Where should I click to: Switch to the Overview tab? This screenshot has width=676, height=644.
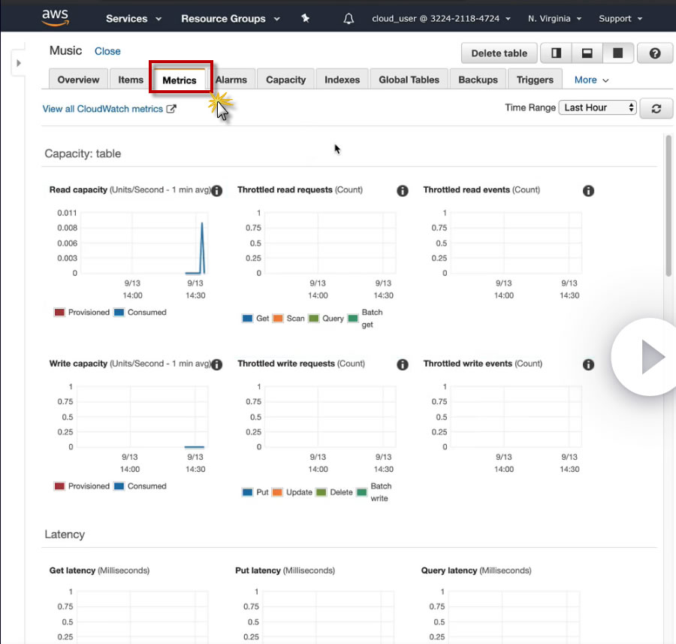pos(78,80)
